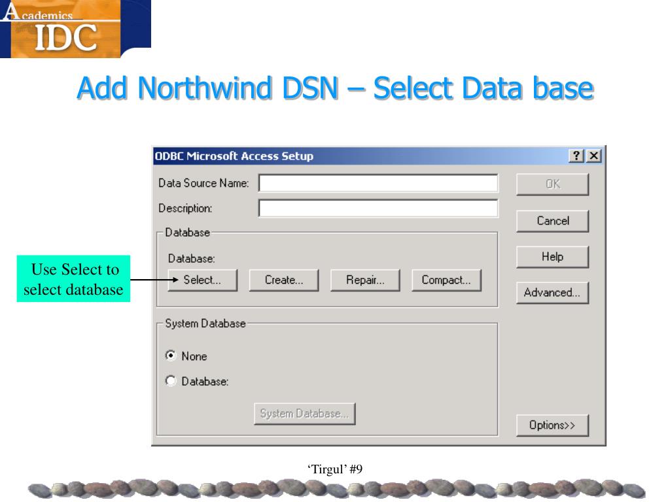The height and width of the screenshot is (502, 670).
Task: Select the Database: system database radio option
Action: pos(171,381)
